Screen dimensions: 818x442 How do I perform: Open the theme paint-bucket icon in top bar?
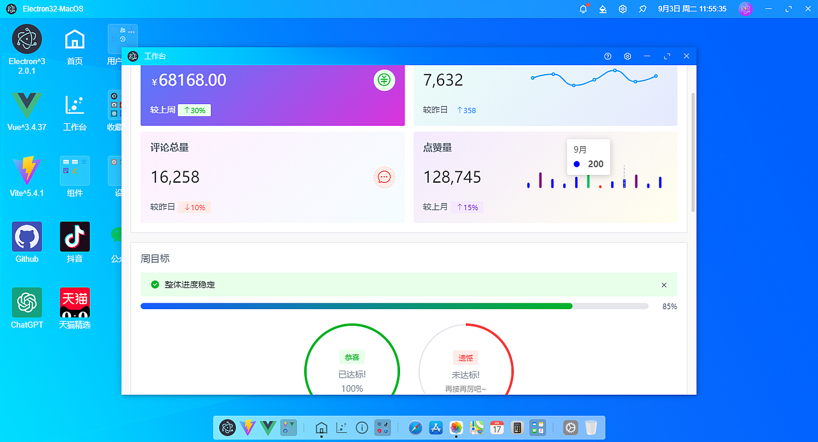tap(603, 9)
